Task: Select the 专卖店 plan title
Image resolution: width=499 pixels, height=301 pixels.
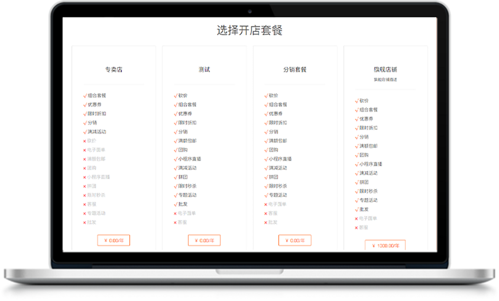Action: [x=114, y=69]
